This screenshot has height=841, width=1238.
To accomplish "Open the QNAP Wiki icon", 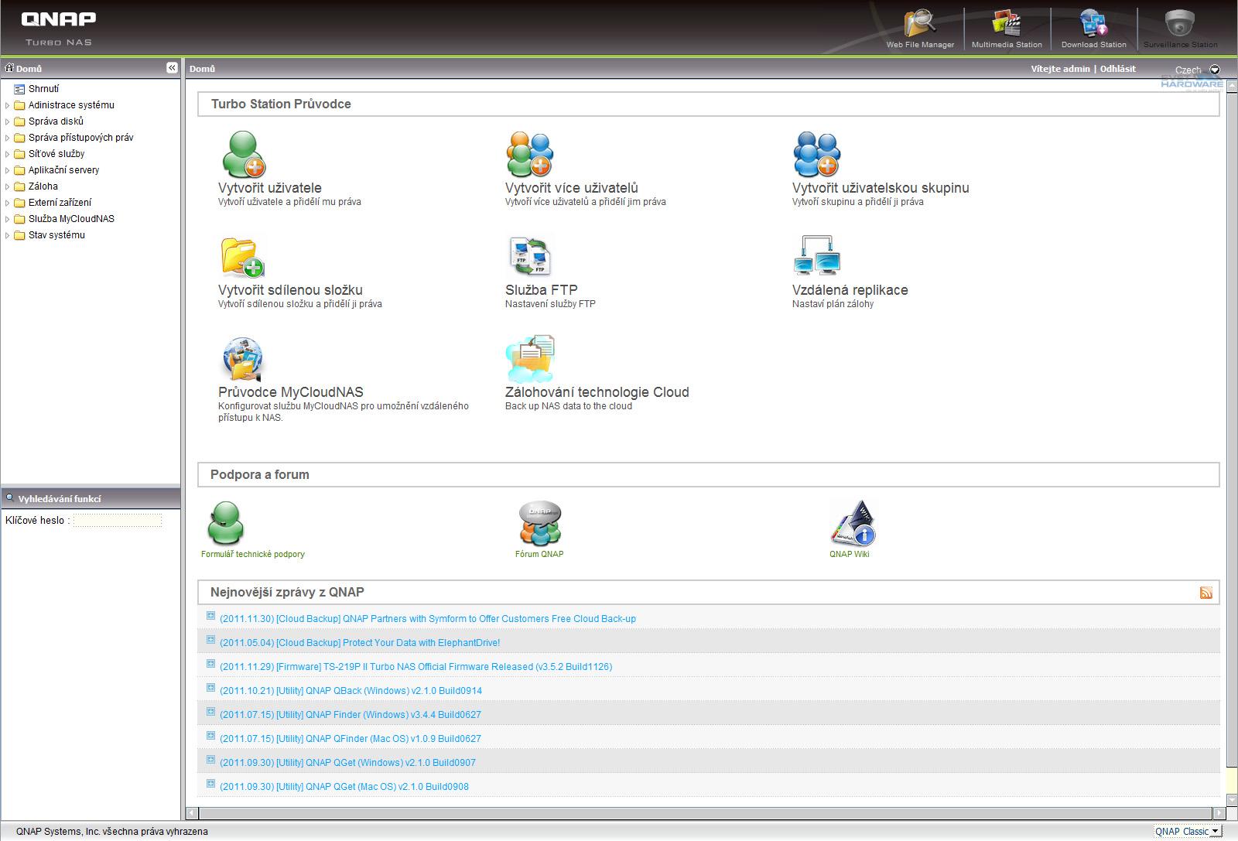I will 852,524.
